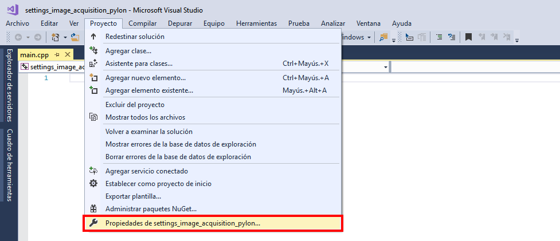Viewport: 560px width, 241px height.
Task: Open the Herramientas menu
Action: point(256,23)
